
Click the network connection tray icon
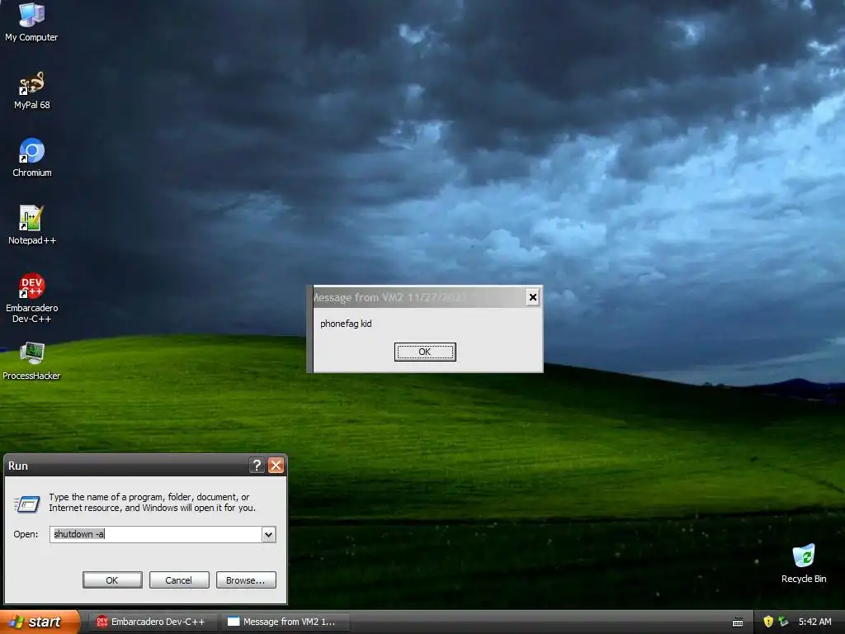click(784, 622)
